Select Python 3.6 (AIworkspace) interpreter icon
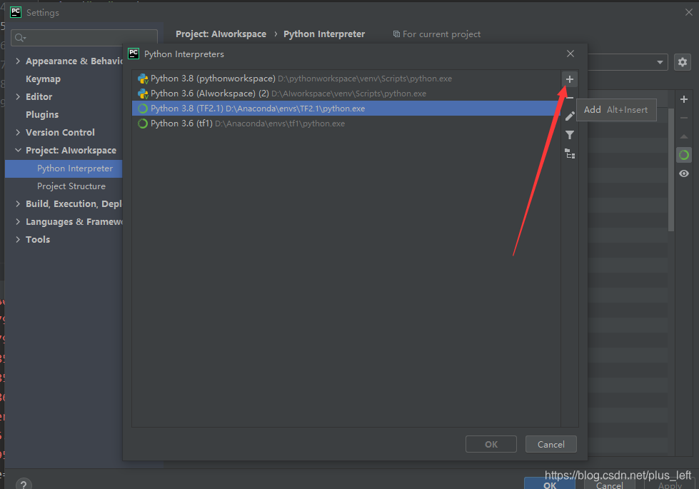This screenshot has height=489, width=699. 143,94
